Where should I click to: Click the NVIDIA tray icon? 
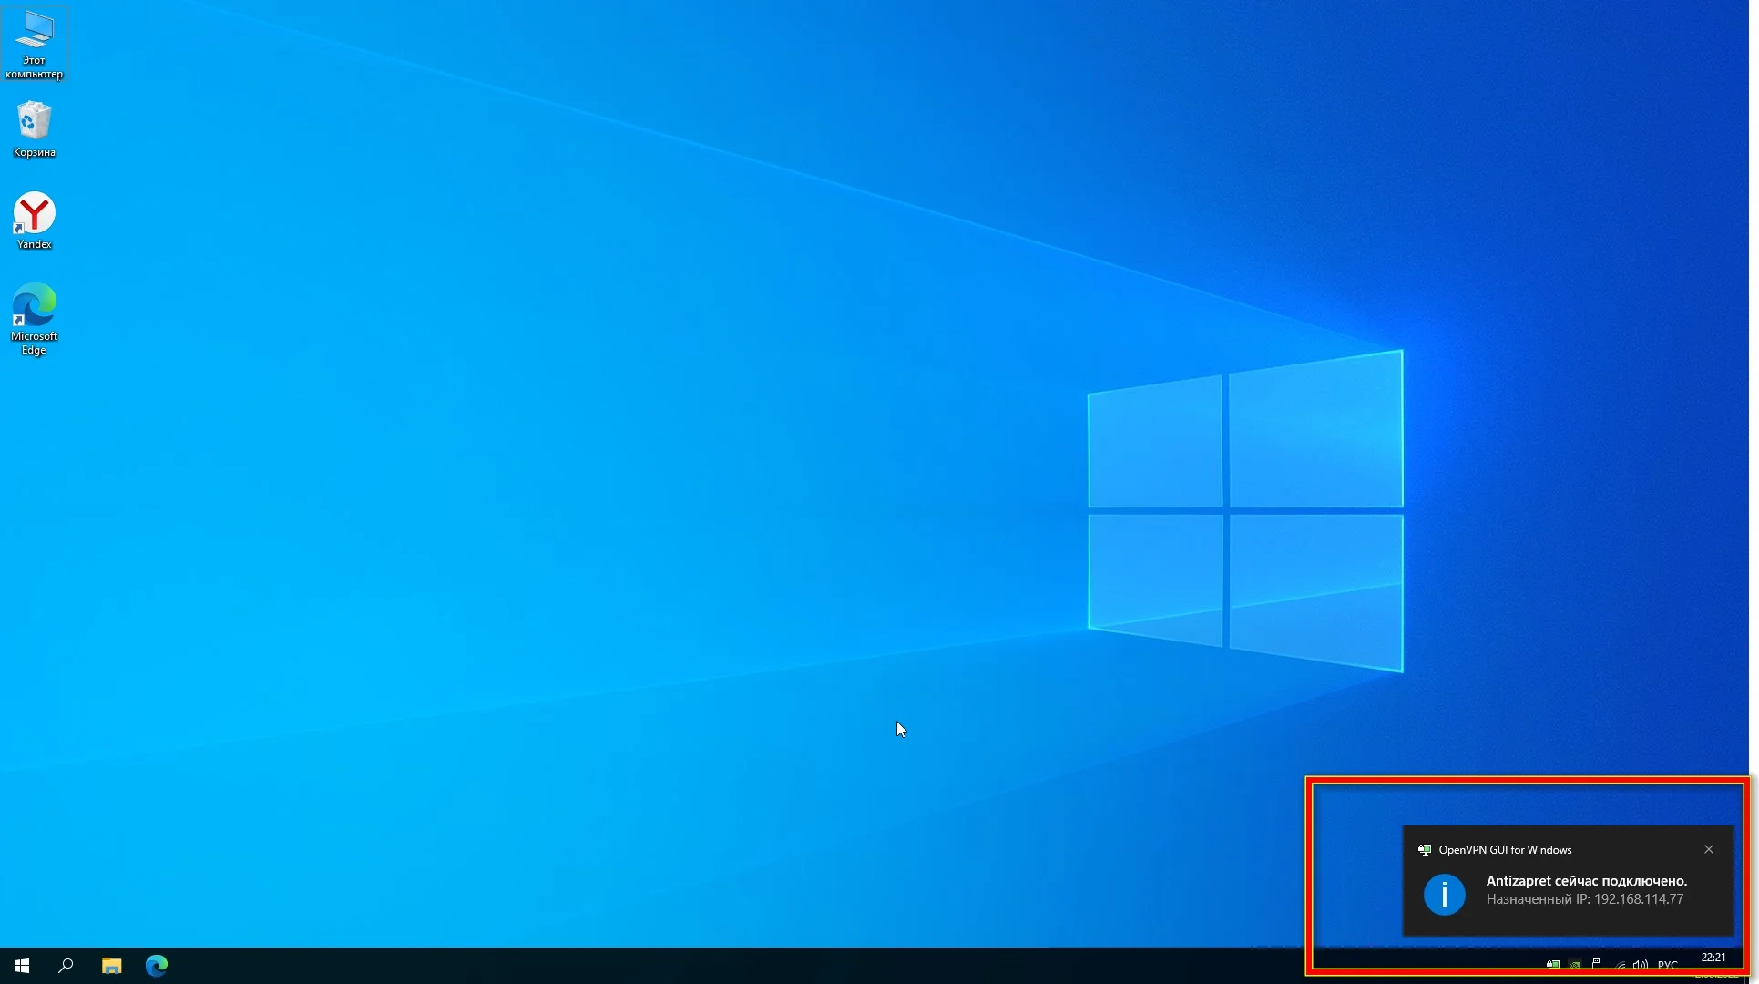pyautogui.click(x=1575, y=965)
